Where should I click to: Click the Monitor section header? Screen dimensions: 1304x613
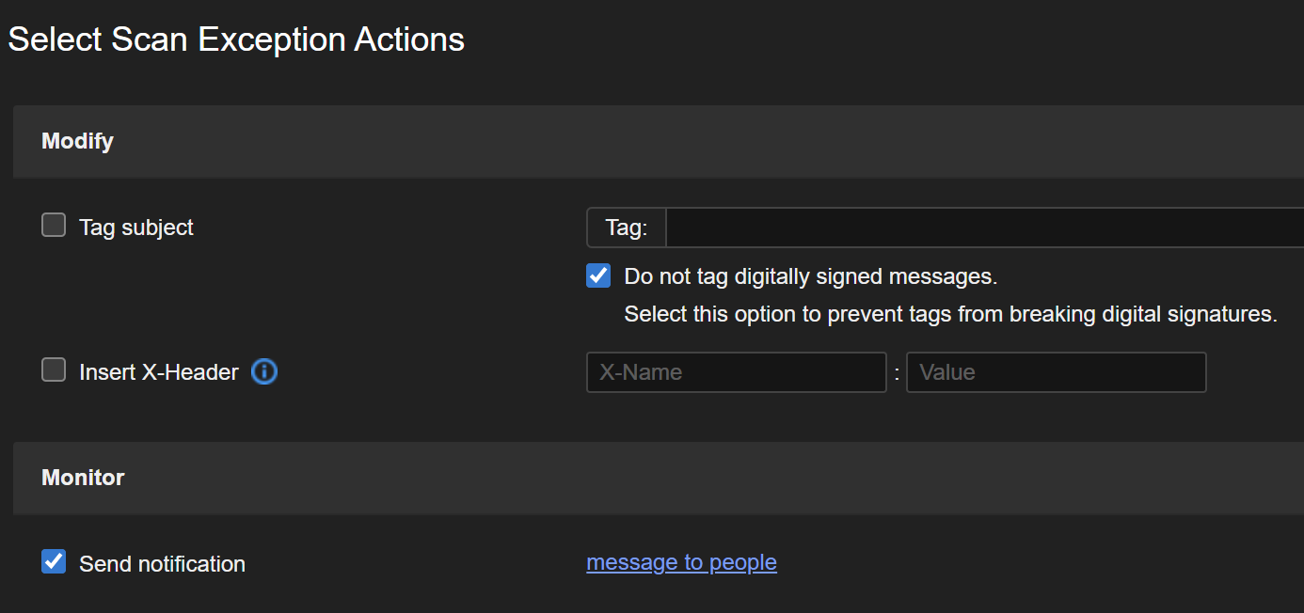coord(83,478)
